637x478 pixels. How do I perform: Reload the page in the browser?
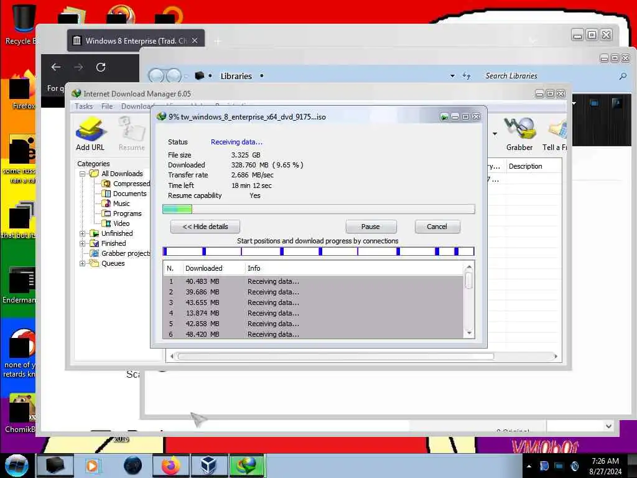[x=101, y=67]
